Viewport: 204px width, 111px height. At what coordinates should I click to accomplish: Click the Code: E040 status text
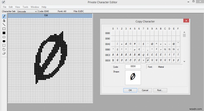43,11
